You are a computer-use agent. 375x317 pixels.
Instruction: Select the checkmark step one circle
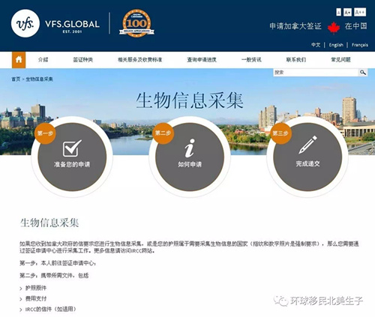click(72, 157)
